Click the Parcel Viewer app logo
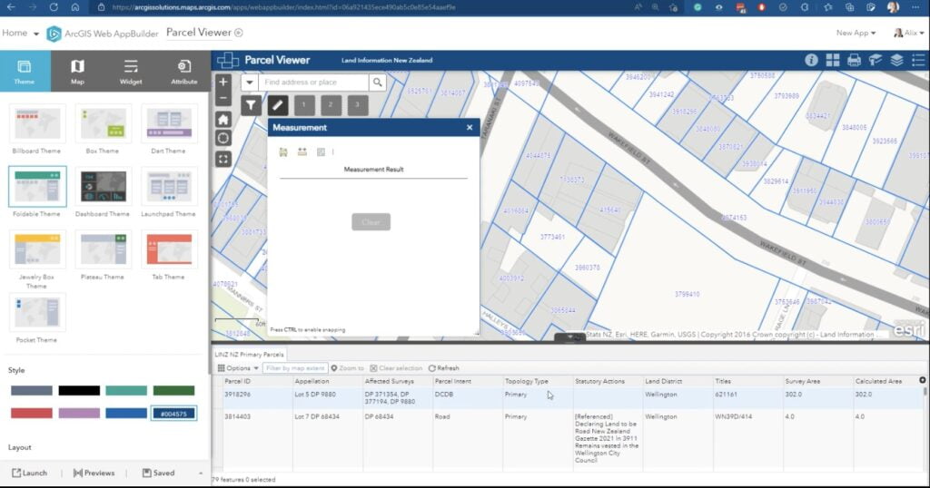Screen dimensions: 930x488 coord(228,60)
